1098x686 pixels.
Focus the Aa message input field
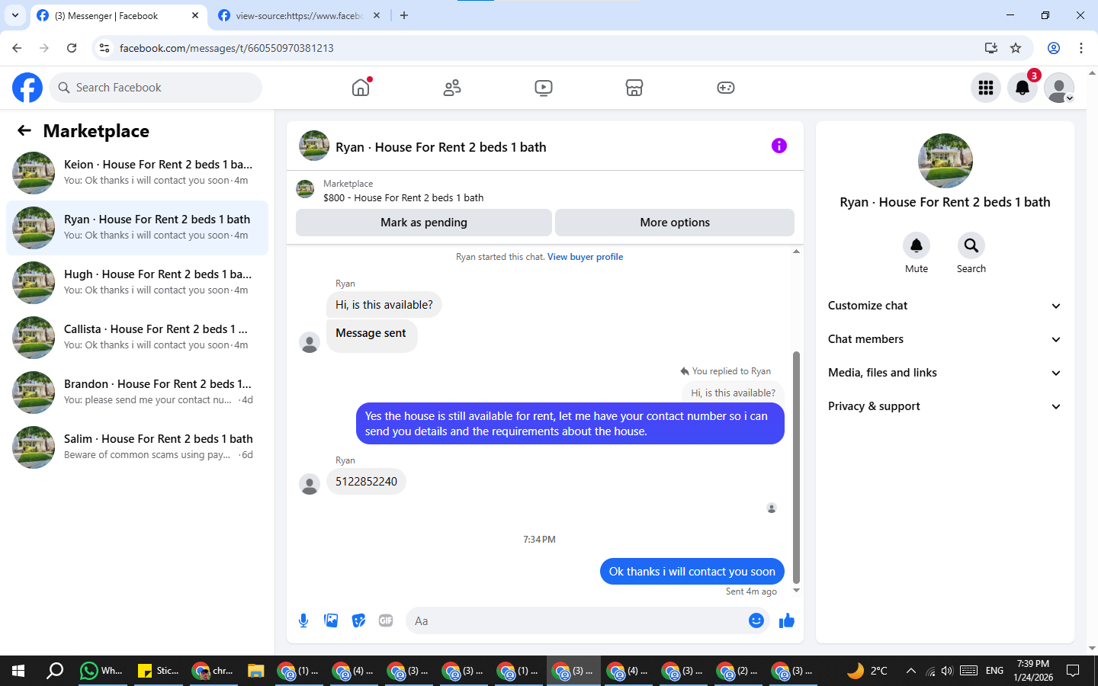tap(577, 620)
